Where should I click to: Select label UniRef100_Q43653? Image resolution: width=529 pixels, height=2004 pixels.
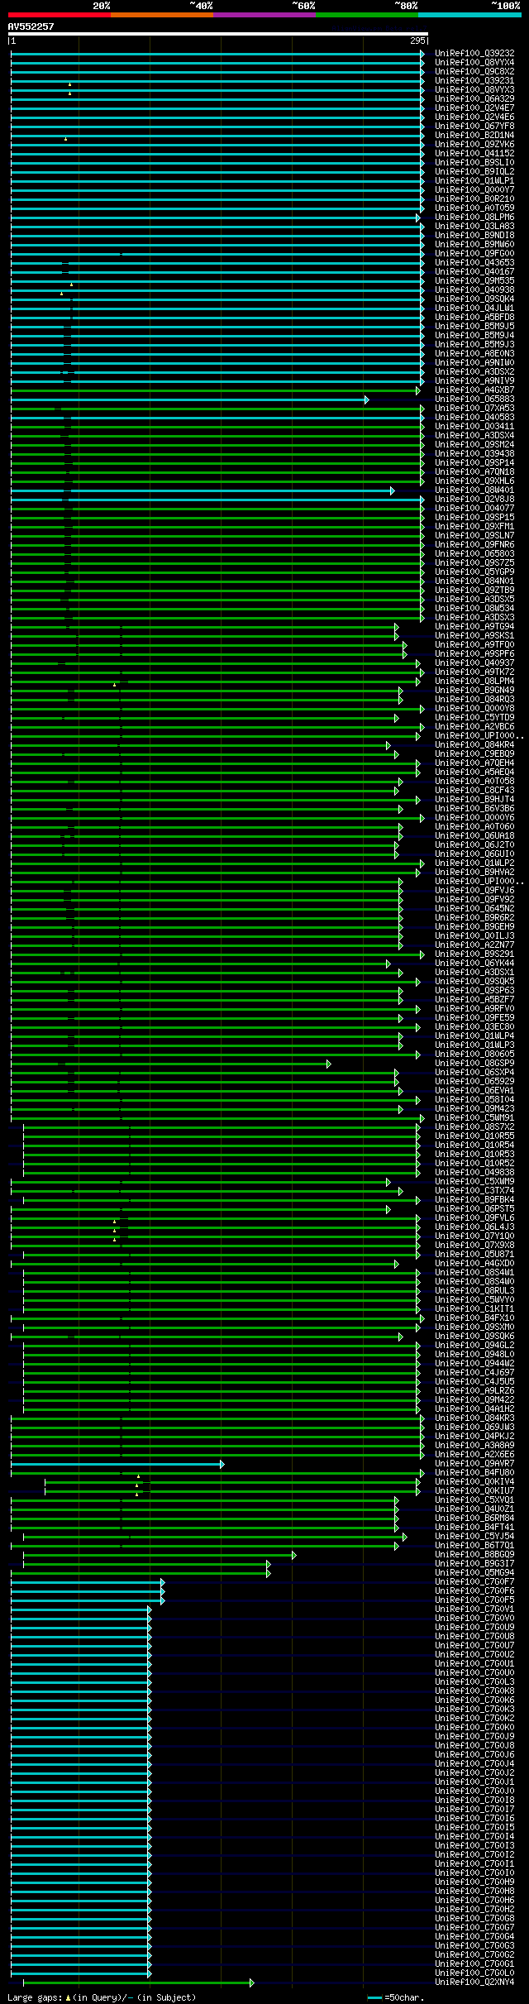coord(474,263)
